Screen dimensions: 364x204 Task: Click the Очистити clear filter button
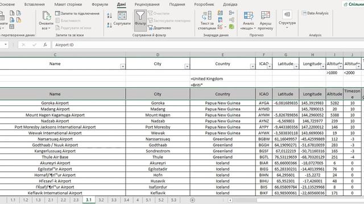[159, 14]
